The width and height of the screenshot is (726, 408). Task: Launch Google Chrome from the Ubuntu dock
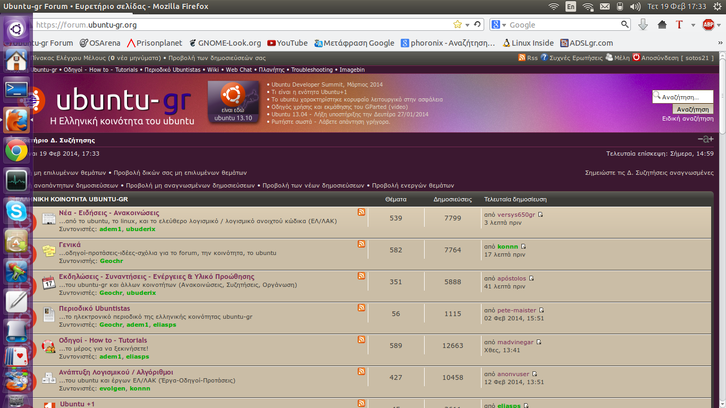pyautogui.click(x=16, y=151)
